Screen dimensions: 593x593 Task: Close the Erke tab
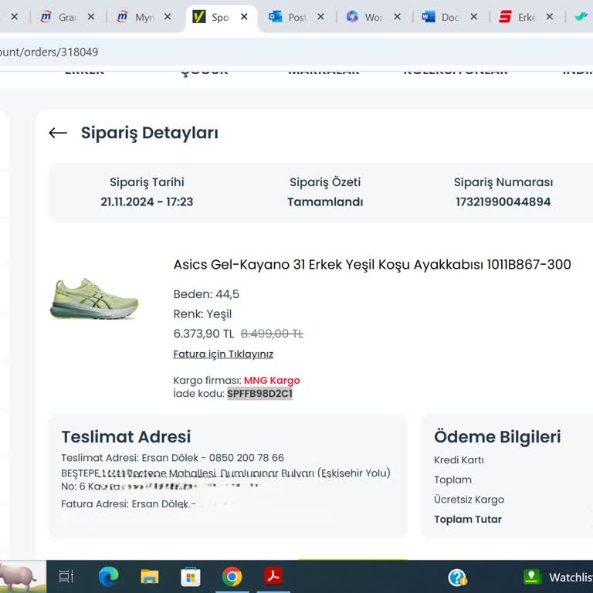click(x=550, y=17)
